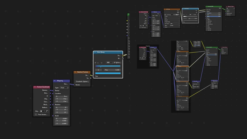Open Flat projection dropdown in mask.png node
The height and width of the screenshot is (139, 247).
(x=172, y=18)
